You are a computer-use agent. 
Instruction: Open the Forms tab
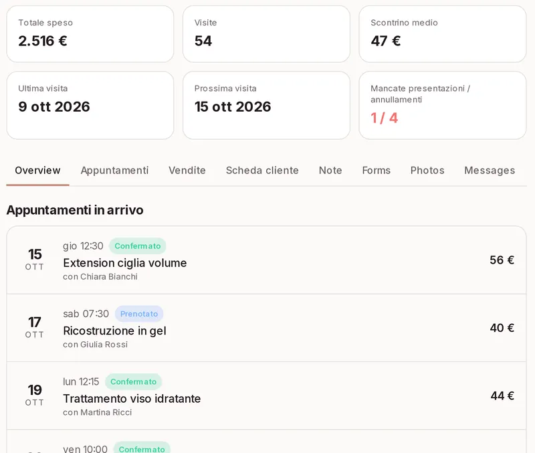(x=376, y=171)
